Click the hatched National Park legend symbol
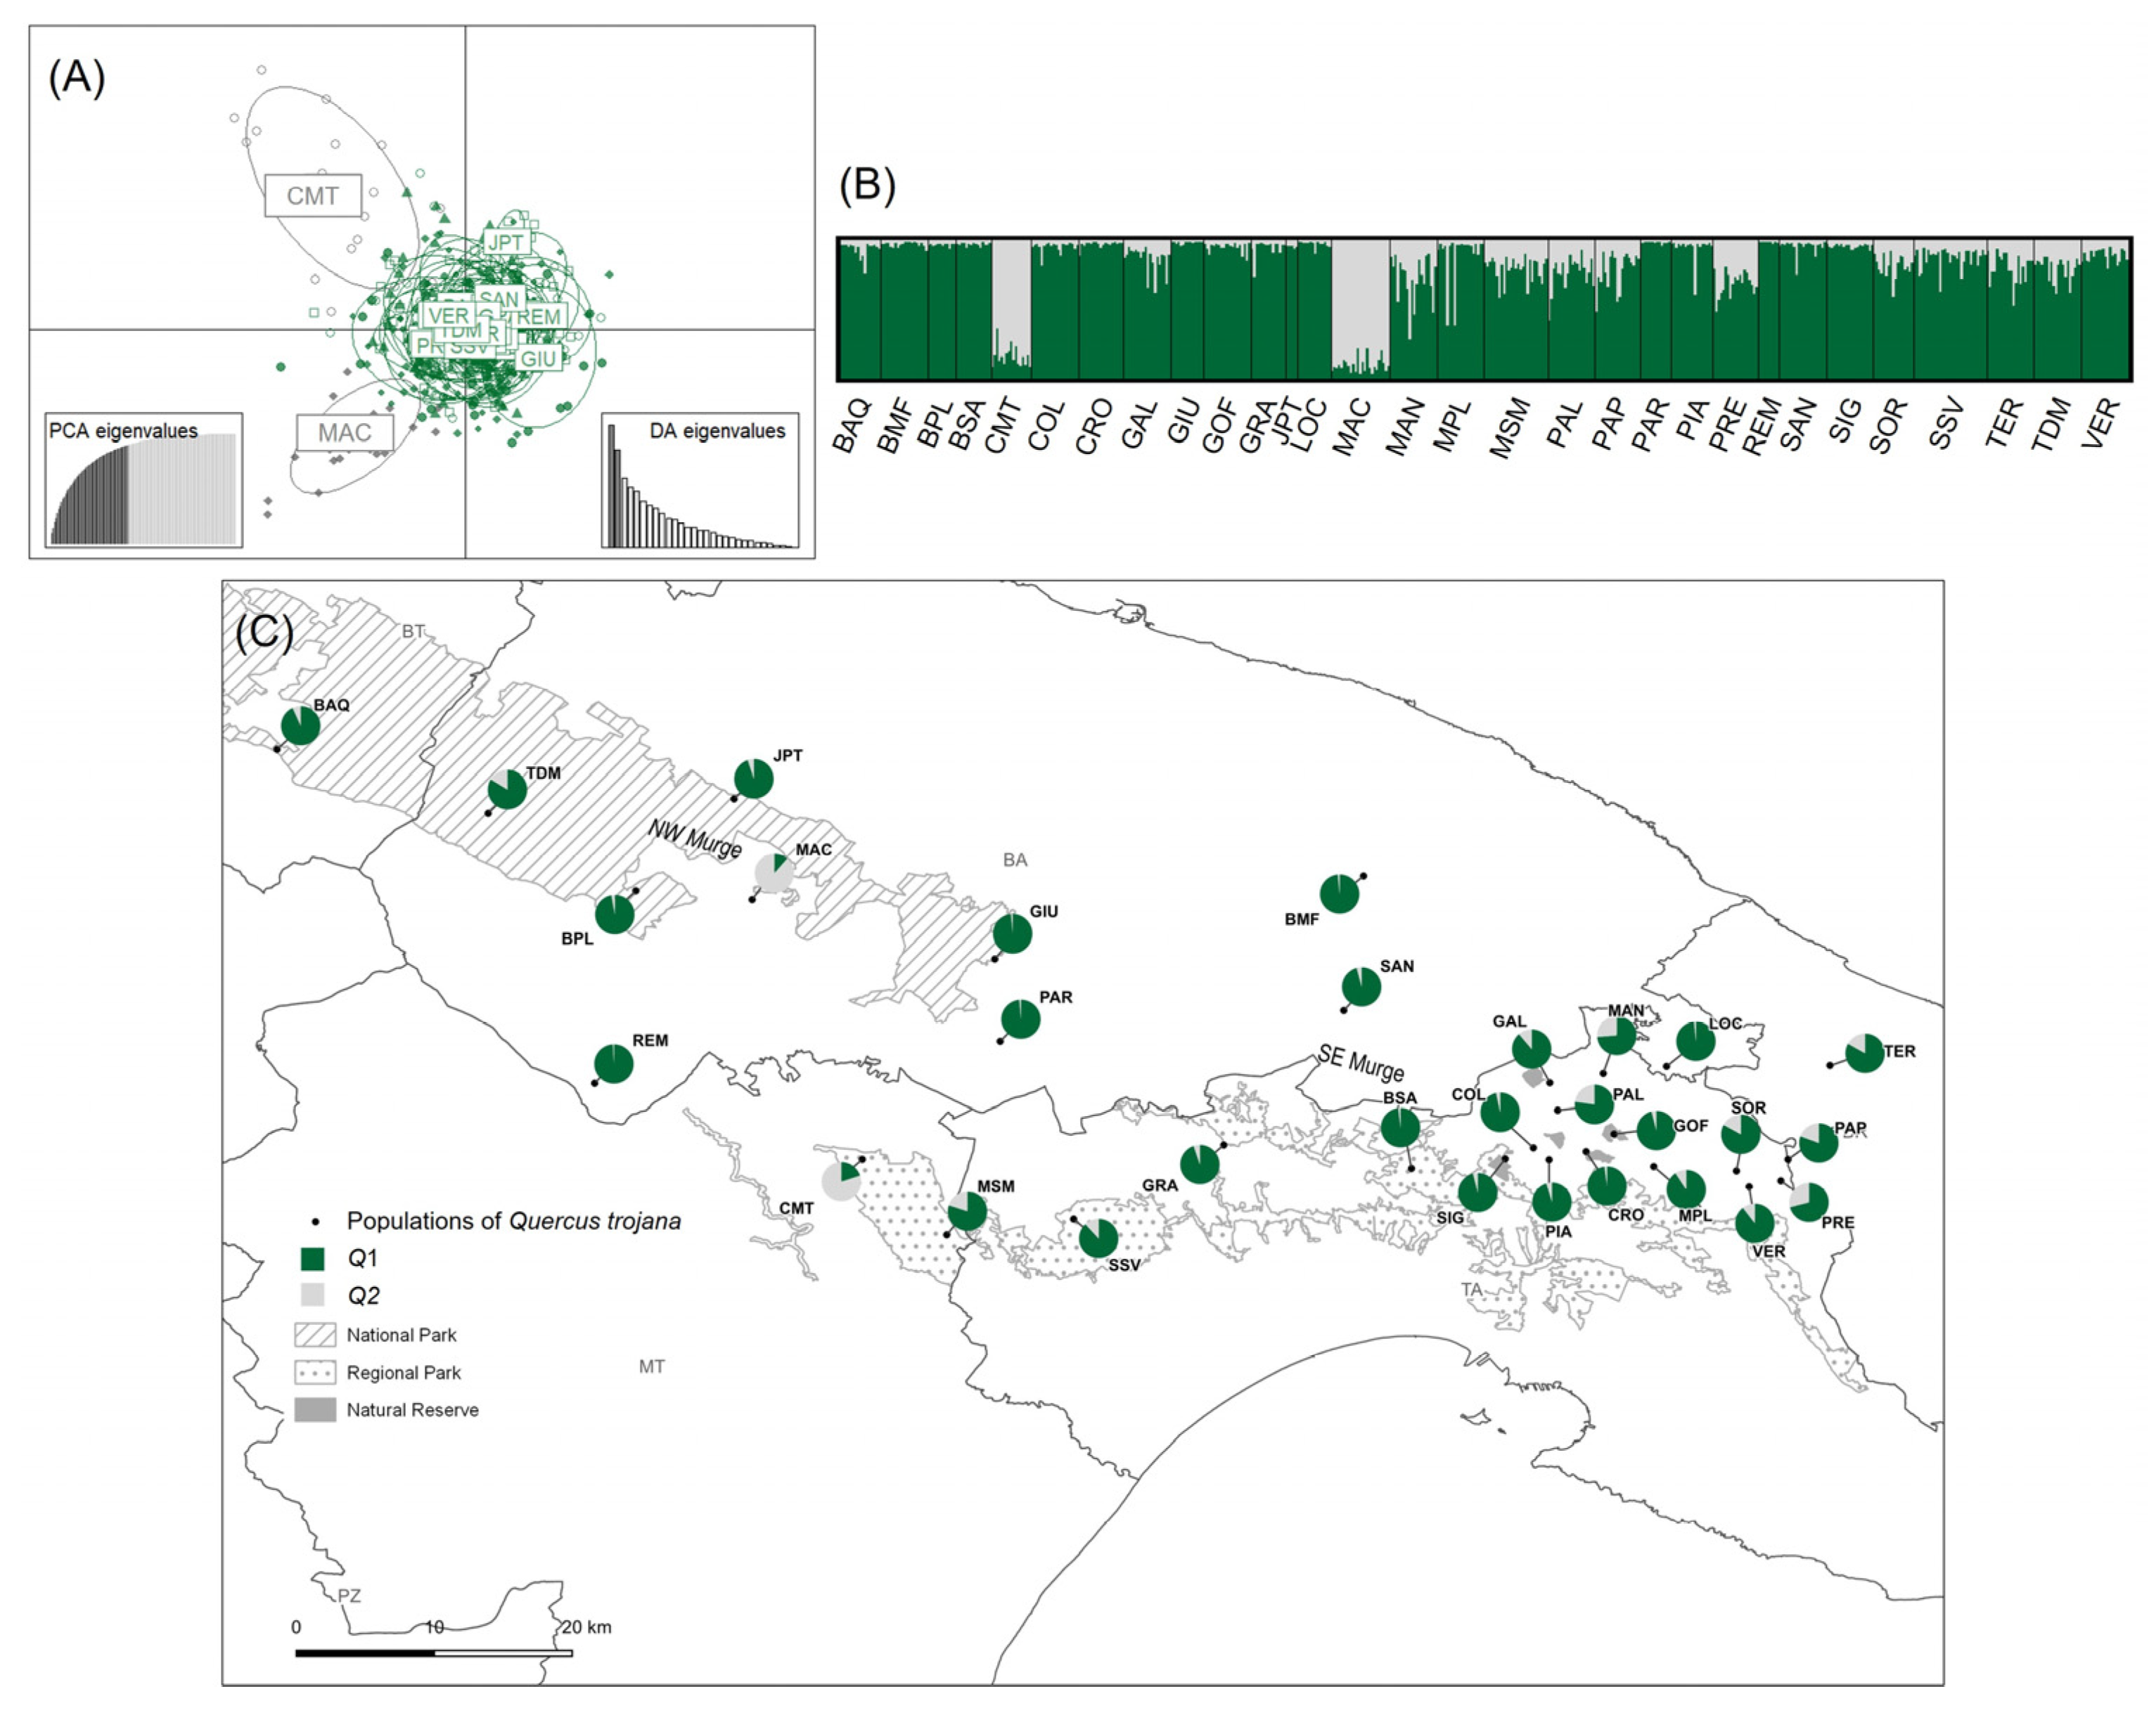The image size is (2156, 1715). click(315, 1334)
